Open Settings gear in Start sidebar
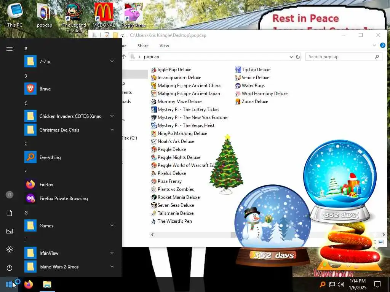Screen dimensions: 390x292 click(x=10, y=249)
